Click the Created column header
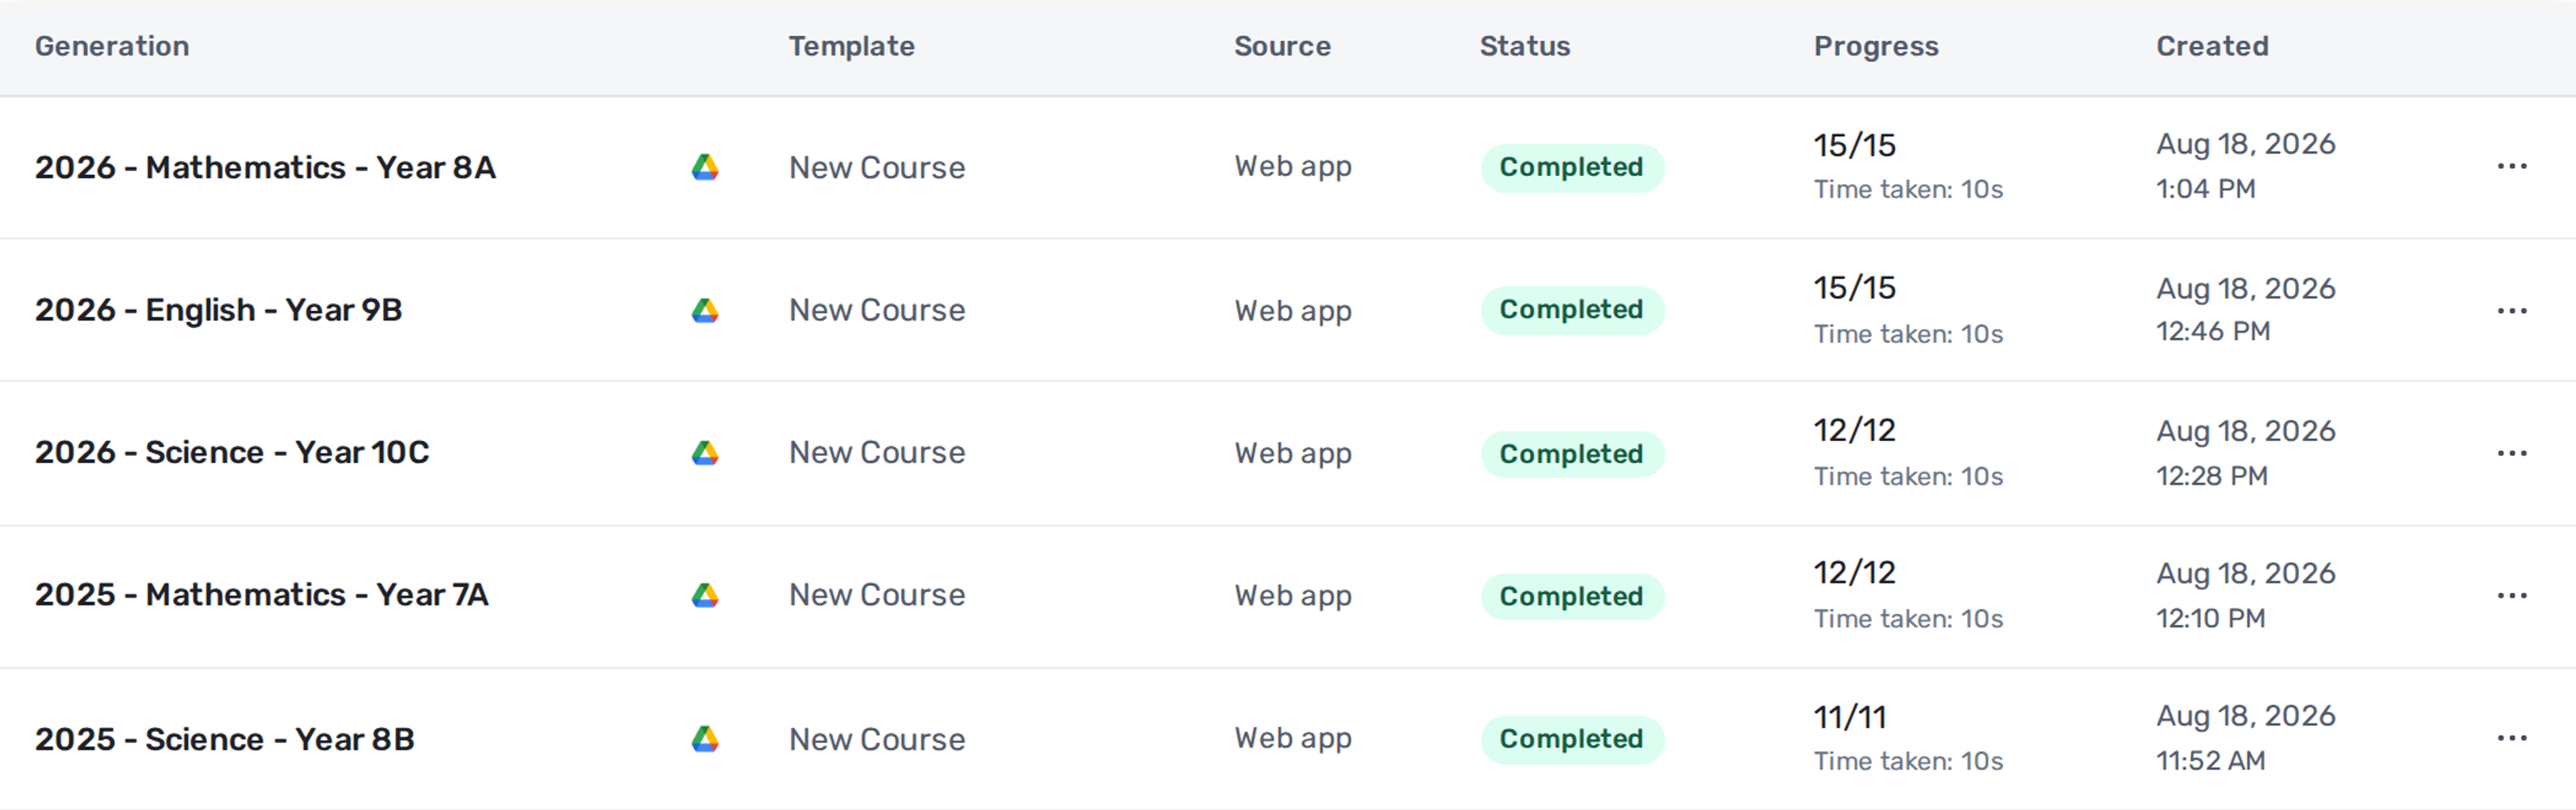 [x=2213, y=46]
